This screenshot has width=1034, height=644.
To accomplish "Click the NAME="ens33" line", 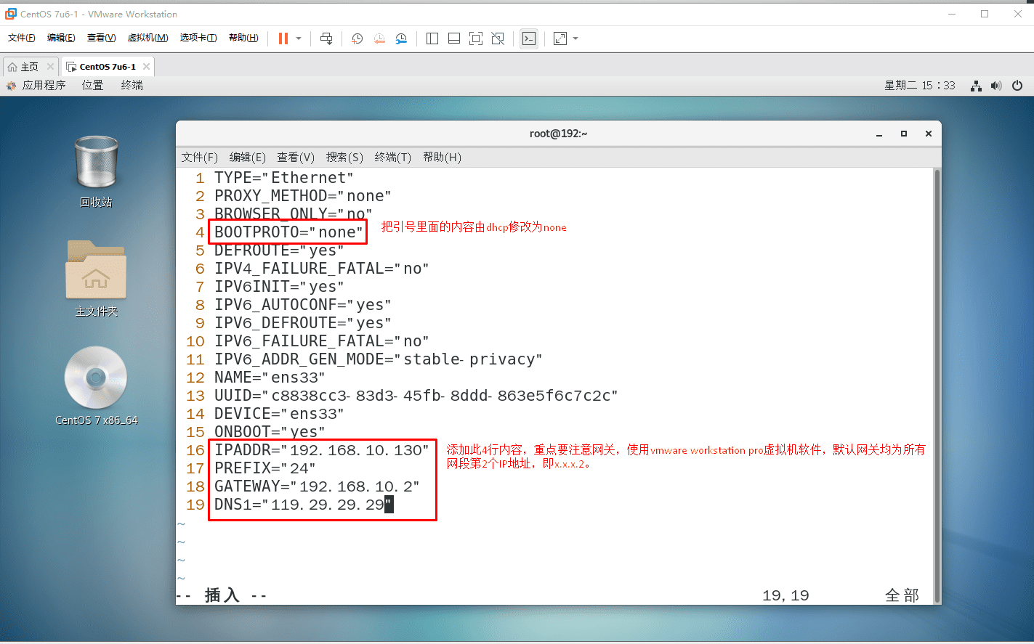I will click(270, 378).
